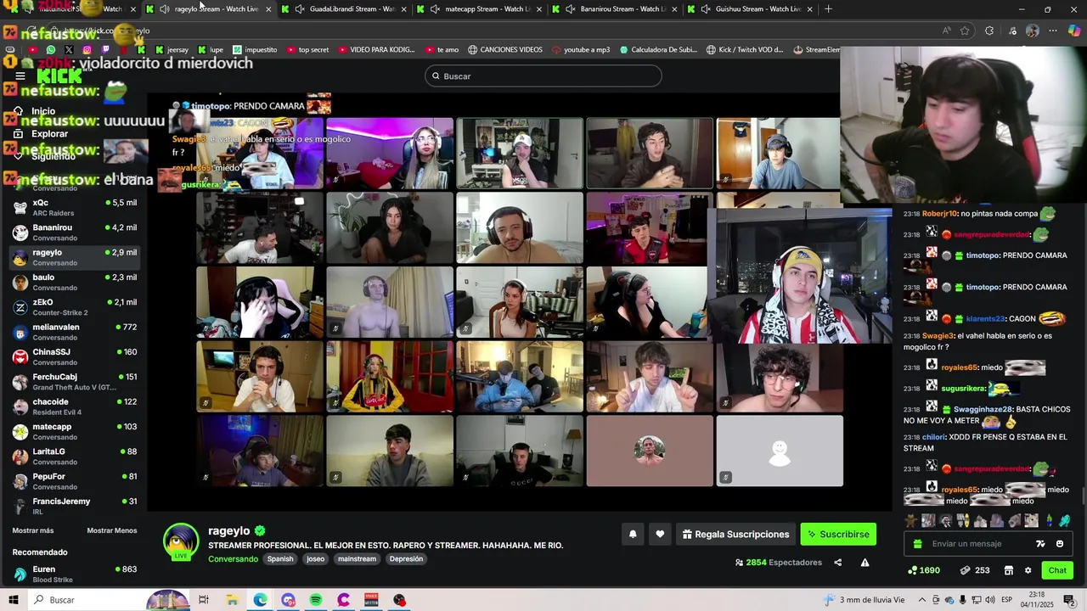Click the browser favorites star icon
The width and height of the screenshot is (1087, 611).
[965, 31]
